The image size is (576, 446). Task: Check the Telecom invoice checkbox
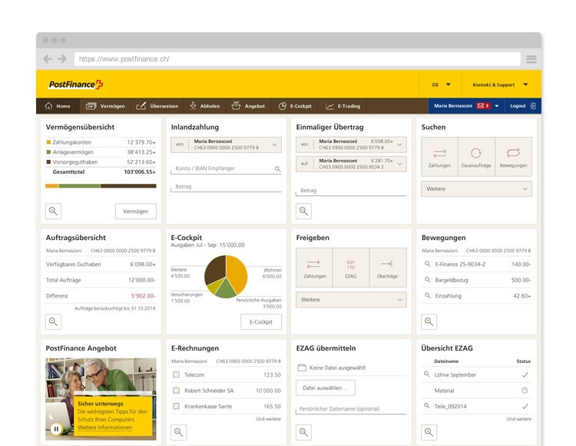(176, 374)
